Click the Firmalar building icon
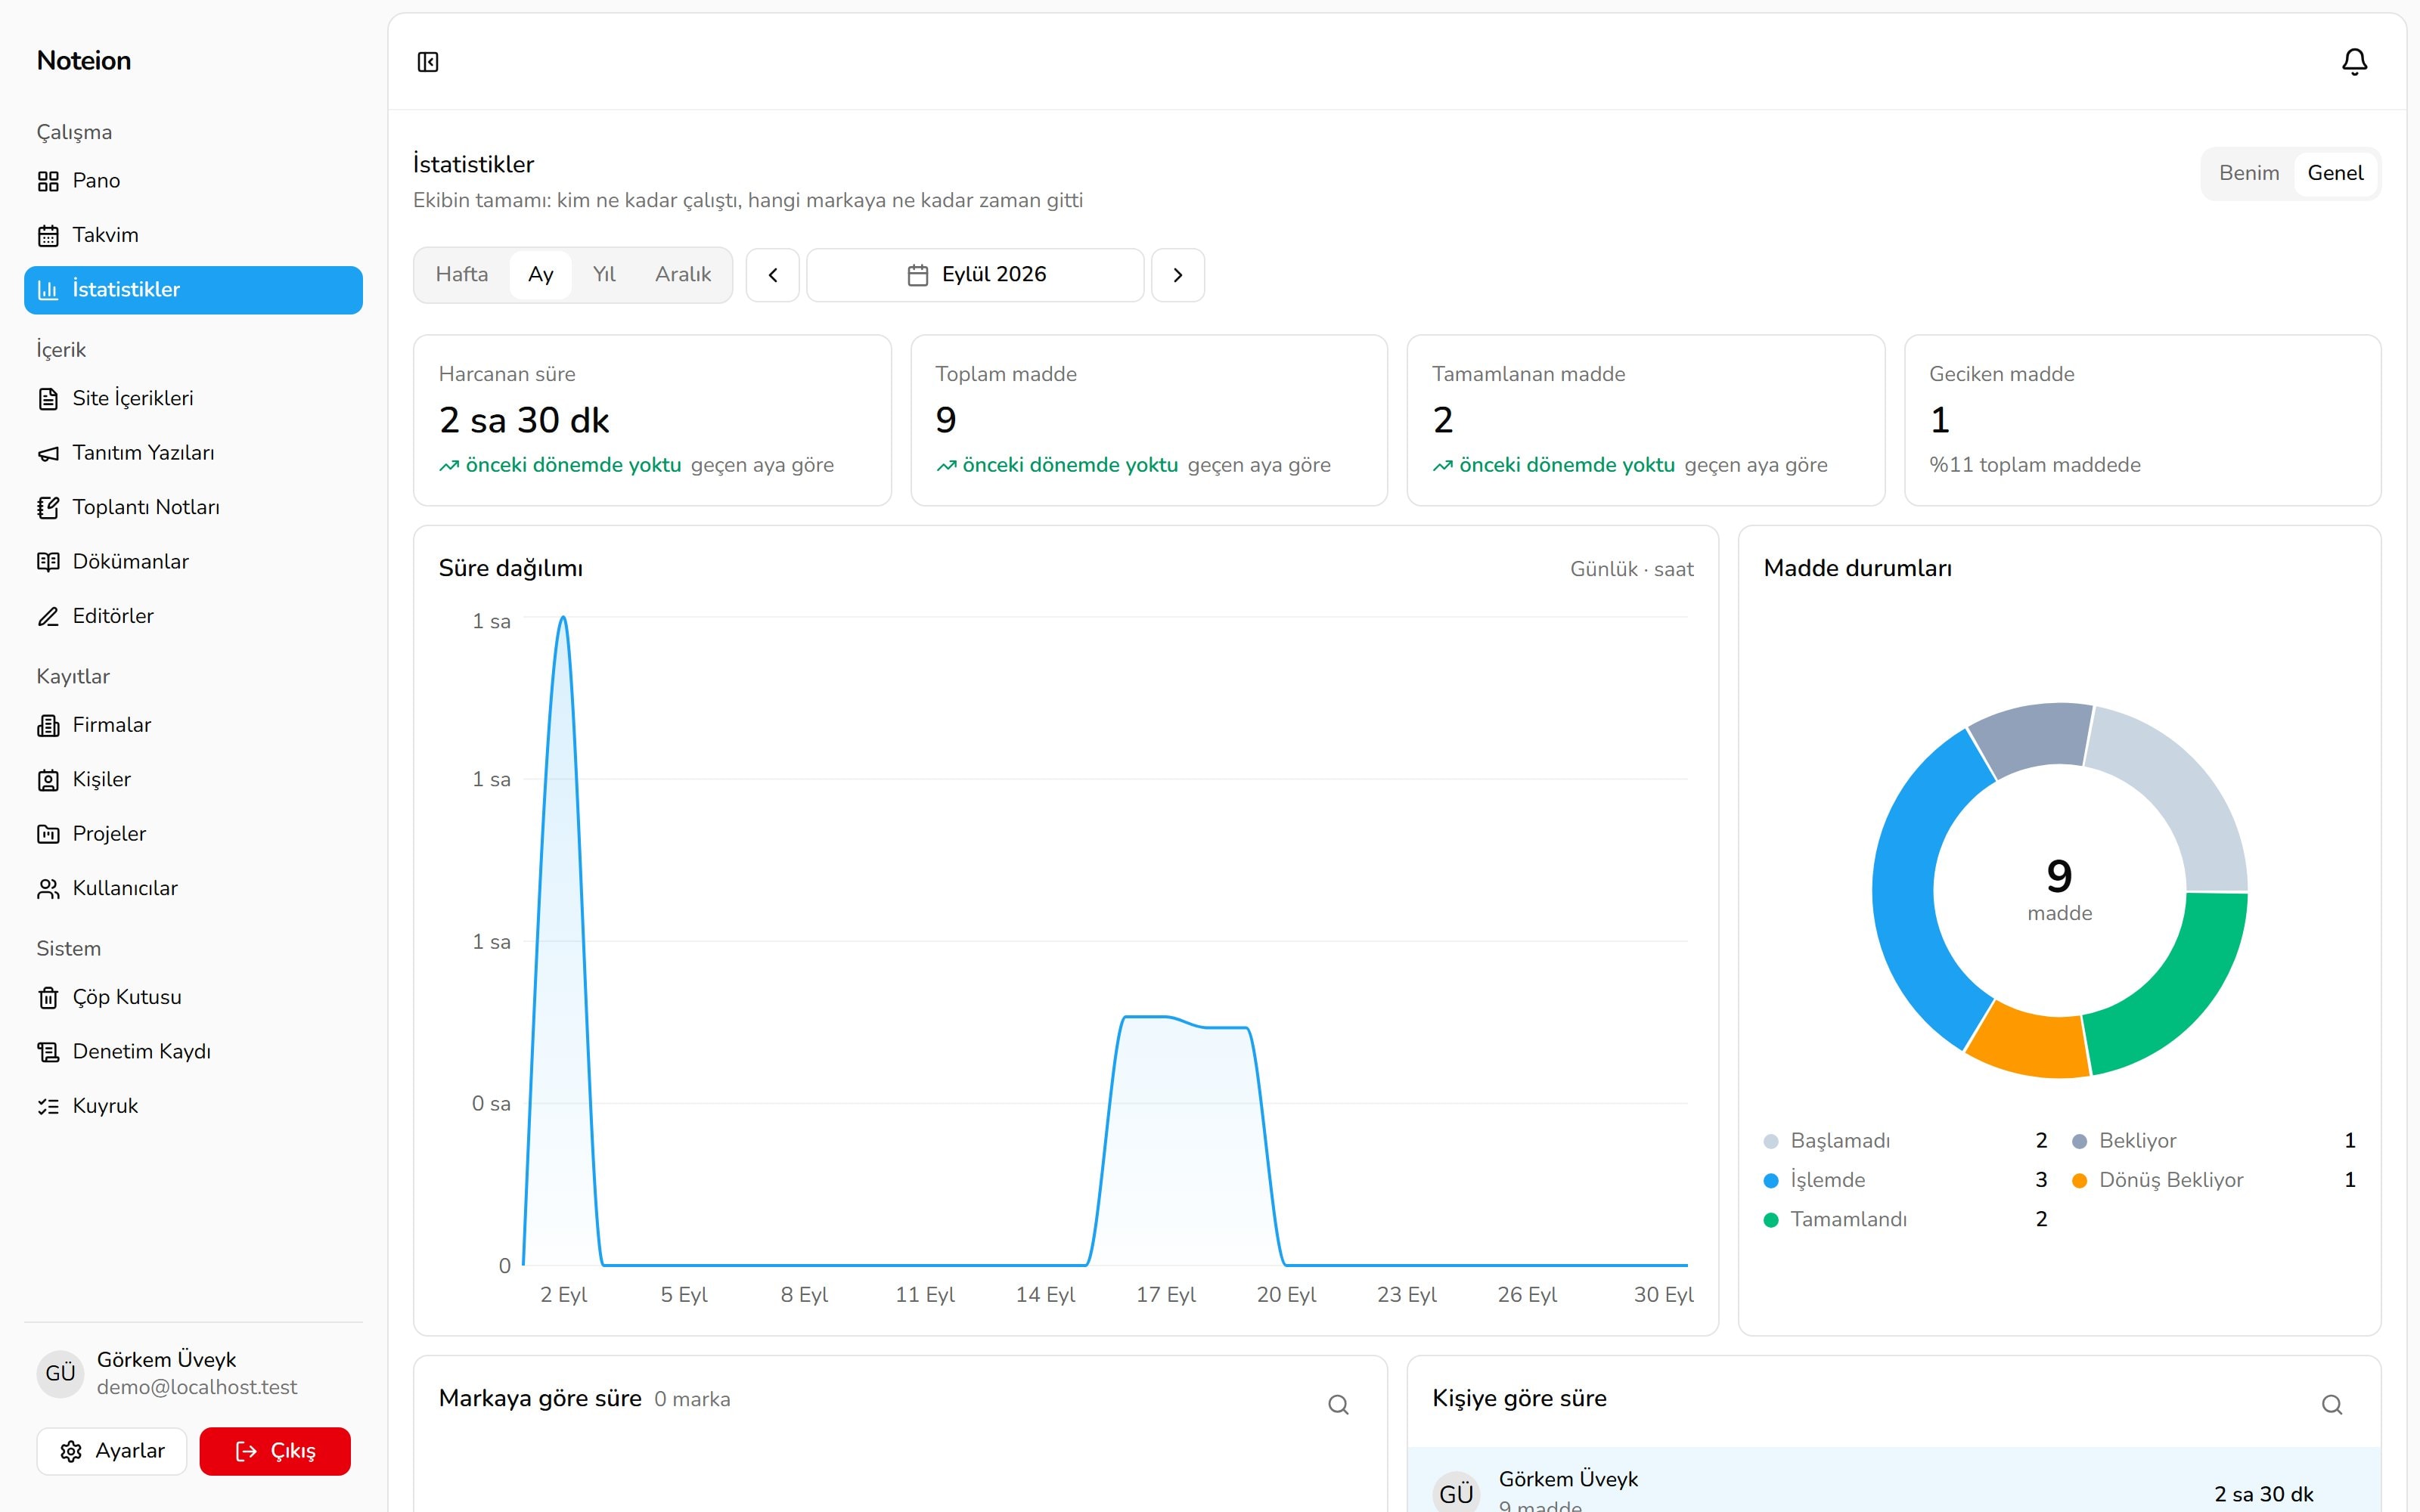Screen dimensions: 2420x1512 click(48, 726)
